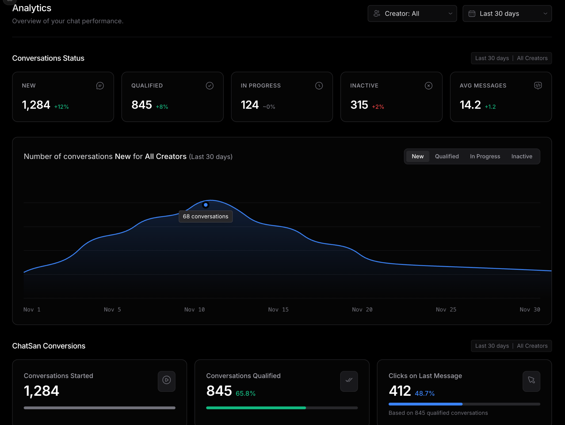Screen dimensions: 565x425
Task: Click the cursor icon on Clicks on Last Message
Action: click(531, 380)
